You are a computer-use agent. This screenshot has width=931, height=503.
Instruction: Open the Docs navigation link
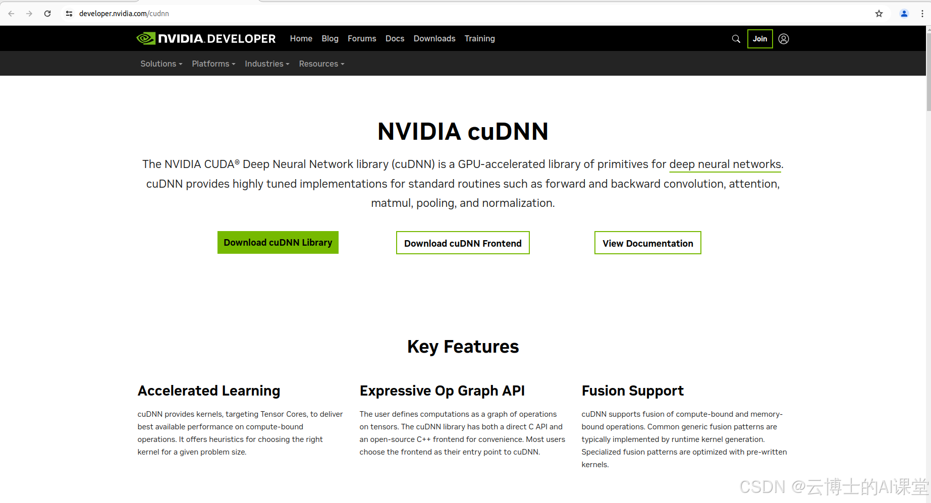click(x=395, y=38)
